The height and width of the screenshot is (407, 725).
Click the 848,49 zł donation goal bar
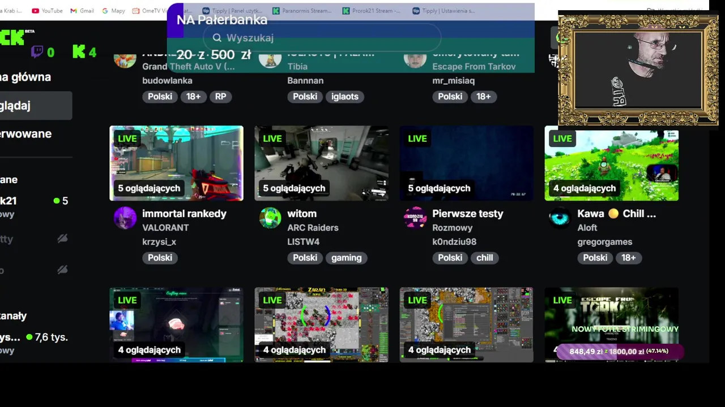(x=619, y=352)
